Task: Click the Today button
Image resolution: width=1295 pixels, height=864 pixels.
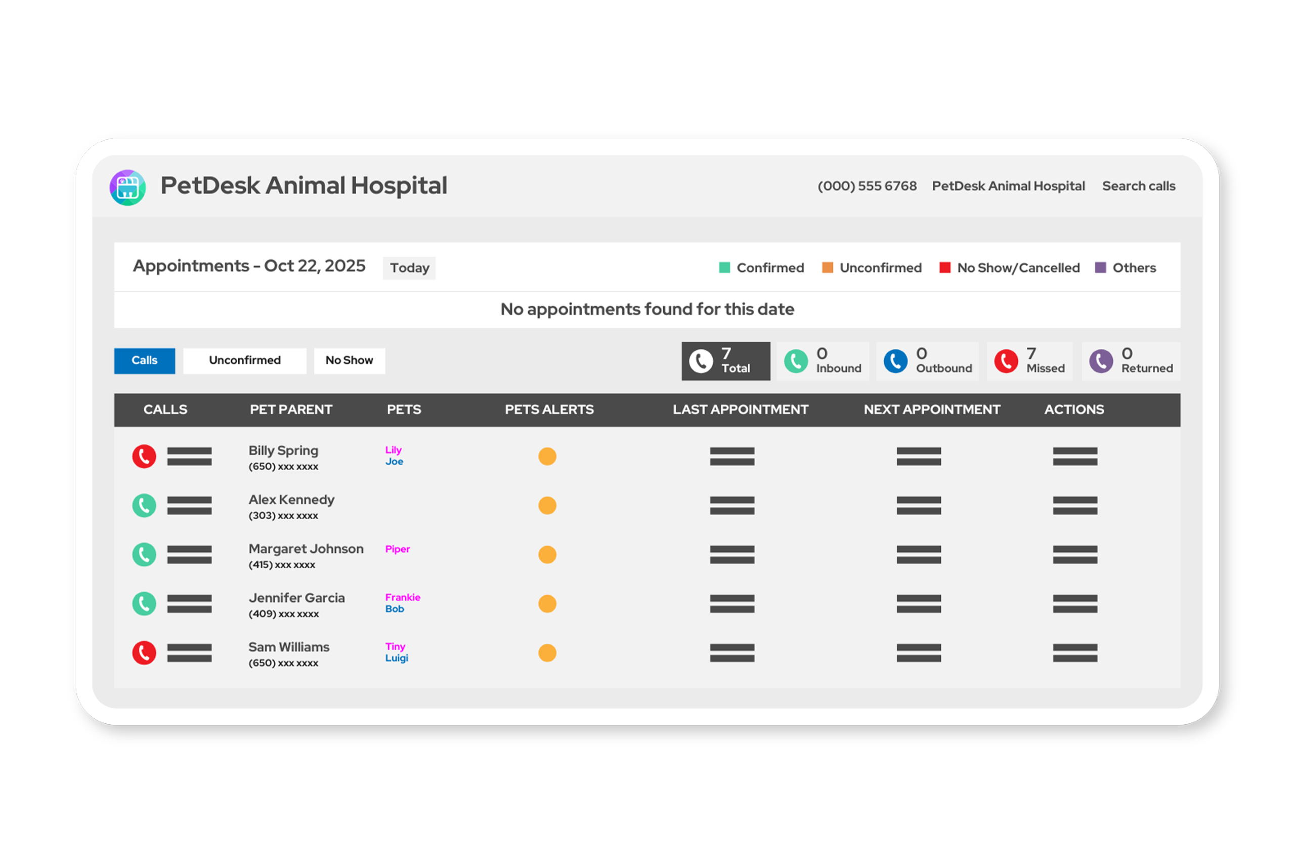Action: [x=409, y=268]
